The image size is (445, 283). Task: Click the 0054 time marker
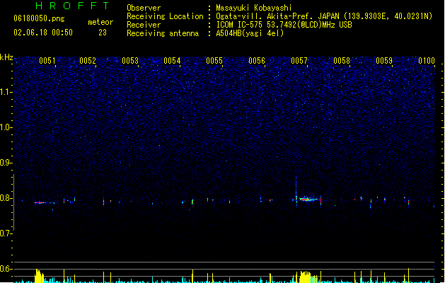point(172,61)
